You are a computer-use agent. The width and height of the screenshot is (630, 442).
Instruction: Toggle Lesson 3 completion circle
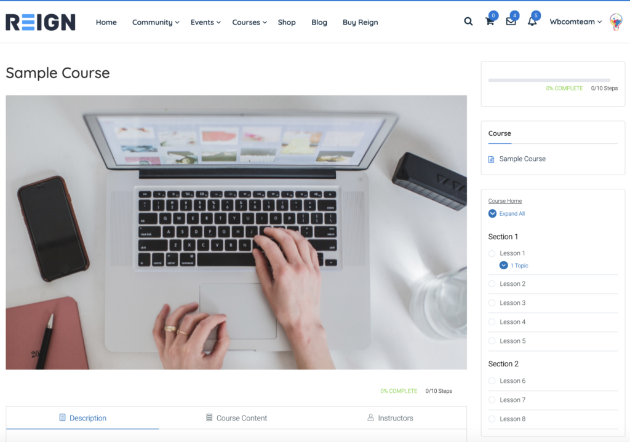[x=492, y=302]
